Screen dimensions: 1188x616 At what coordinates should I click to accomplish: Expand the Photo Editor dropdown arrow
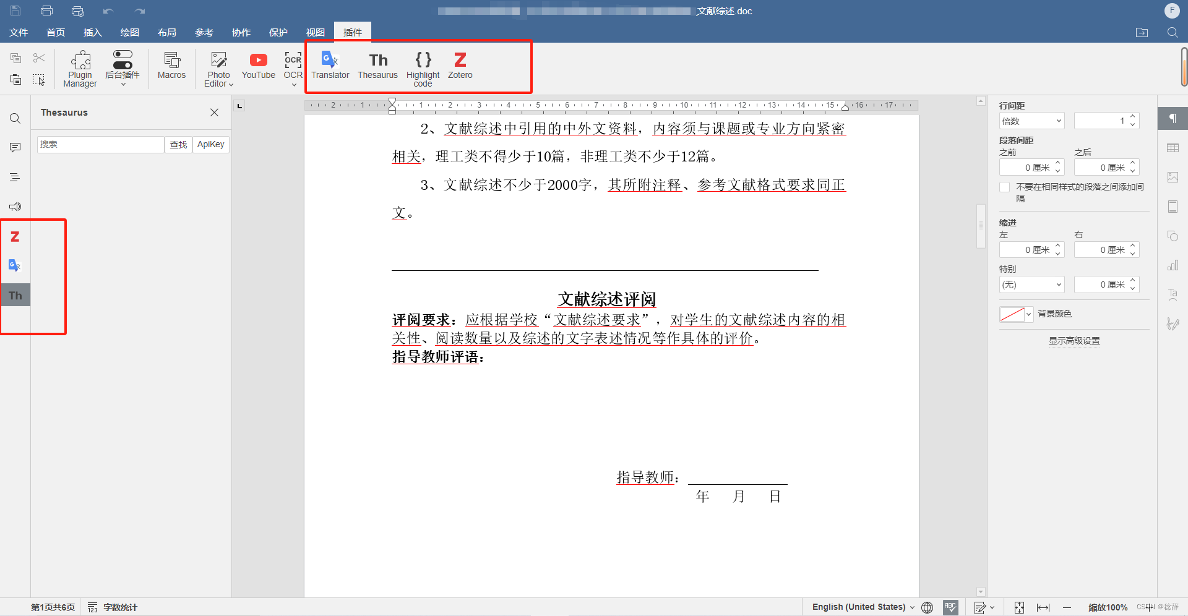click(x=231, y=85)
